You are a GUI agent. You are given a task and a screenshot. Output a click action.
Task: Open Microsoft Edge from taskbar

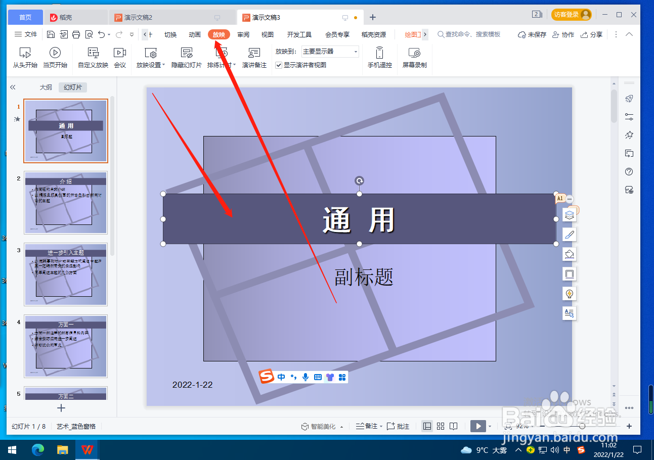[38, 449]
